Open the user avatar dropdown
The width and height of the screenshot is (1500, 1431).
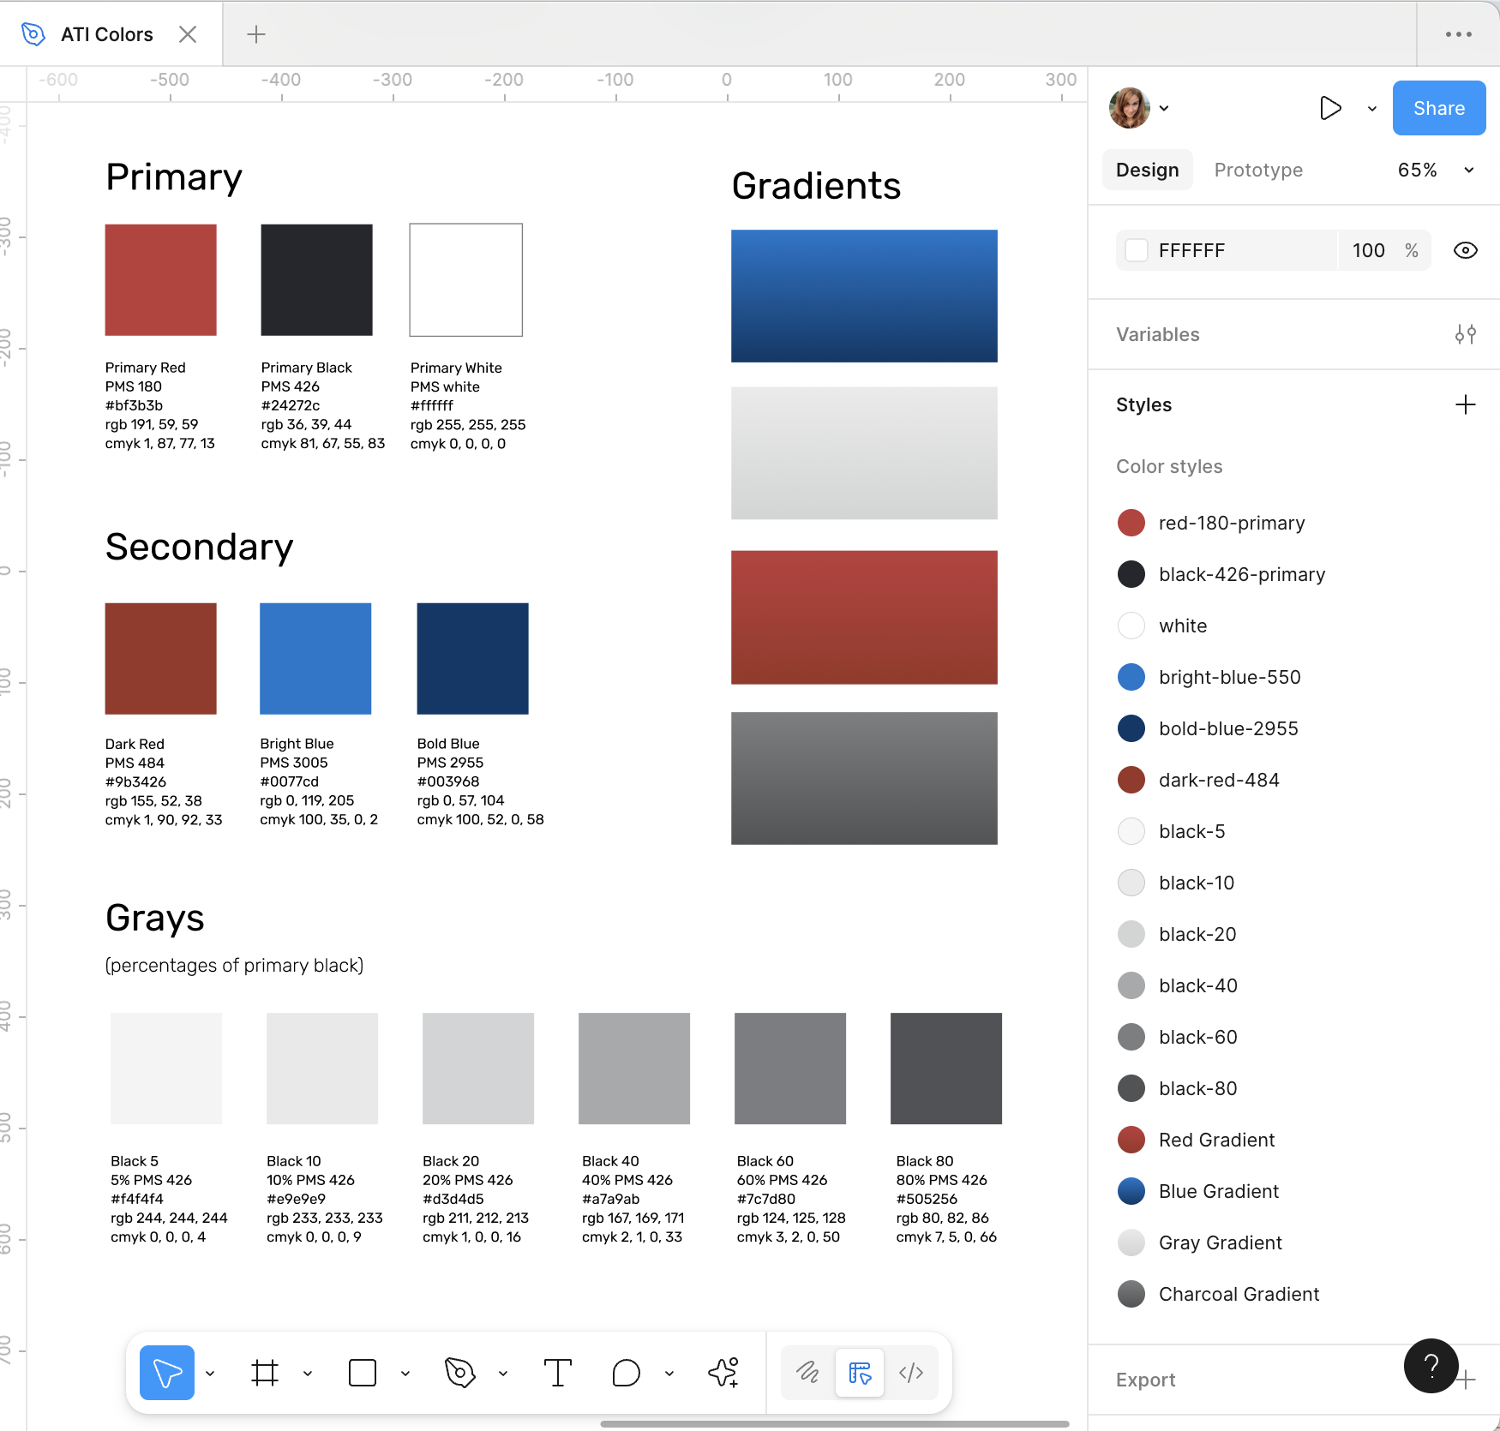(x=1139, y=108)
